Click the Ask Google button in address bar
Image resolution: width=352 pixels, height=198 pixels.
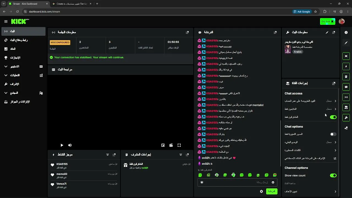pos(302,12)
